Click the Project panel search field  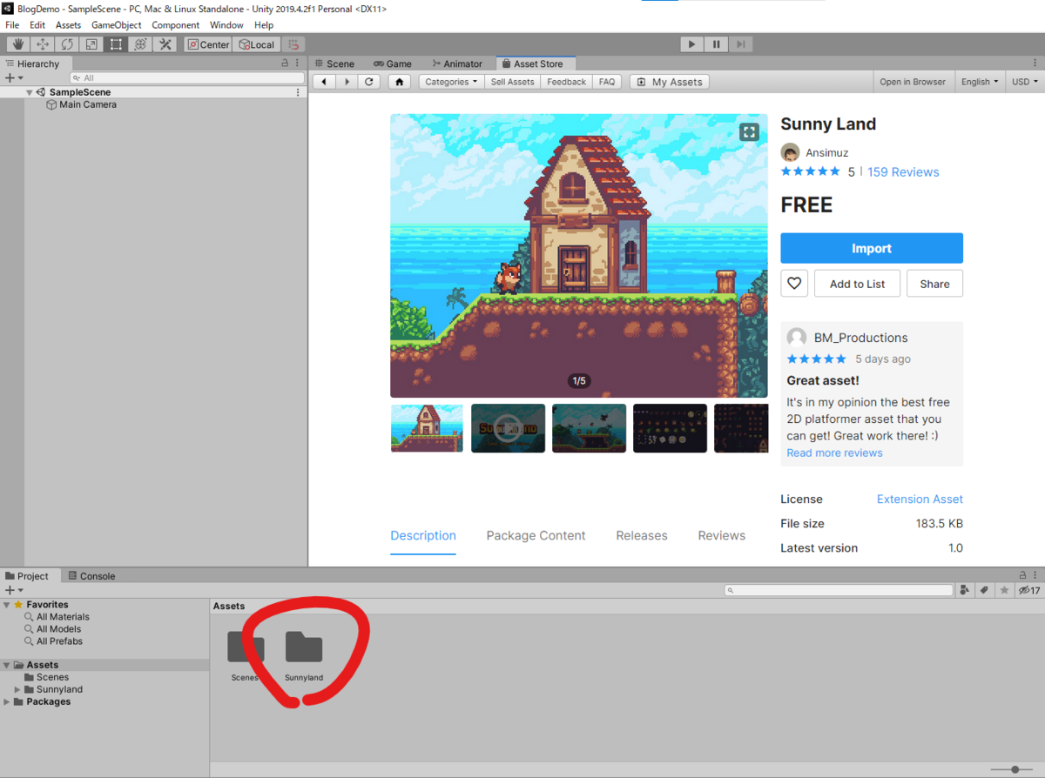(839, 590)
